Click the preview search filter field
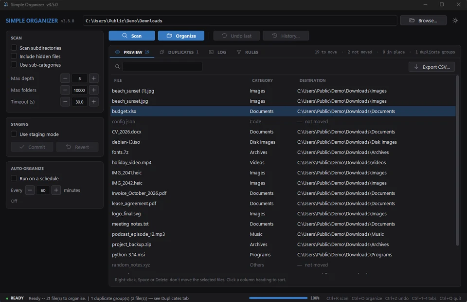Screen dimensions: 467x302 (162, 66)
